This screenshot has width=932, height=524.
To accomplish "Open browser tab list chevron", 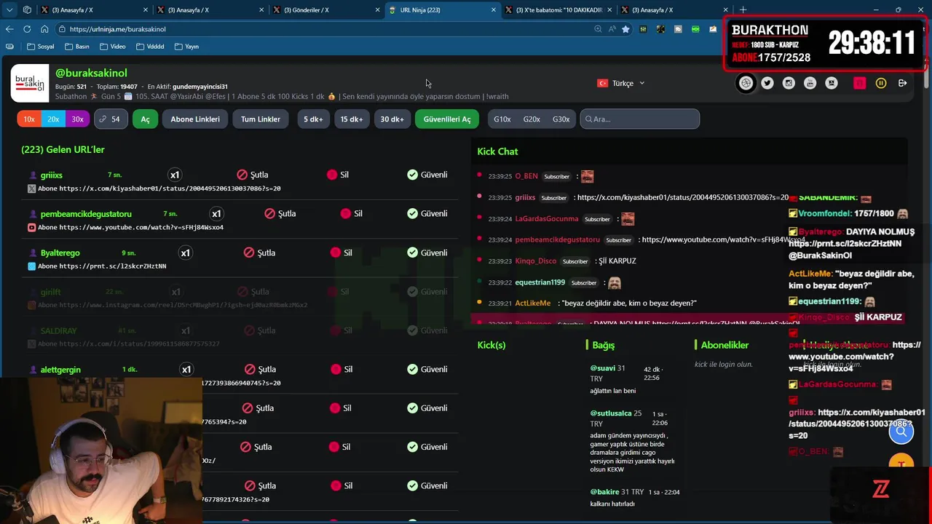I will 9,10.
